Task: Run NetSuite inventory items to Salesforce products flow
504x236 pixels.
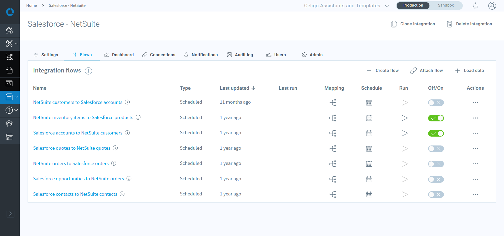Action: click(405, 118)
